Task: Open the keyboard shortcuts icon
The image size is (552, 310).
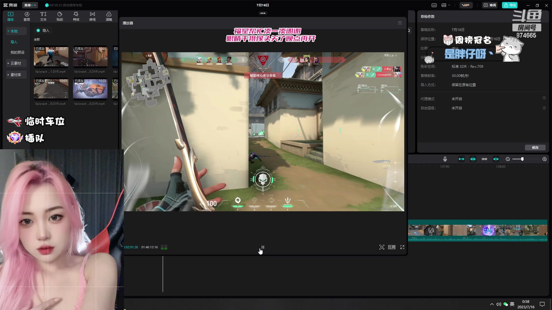Action: (434, 5)
